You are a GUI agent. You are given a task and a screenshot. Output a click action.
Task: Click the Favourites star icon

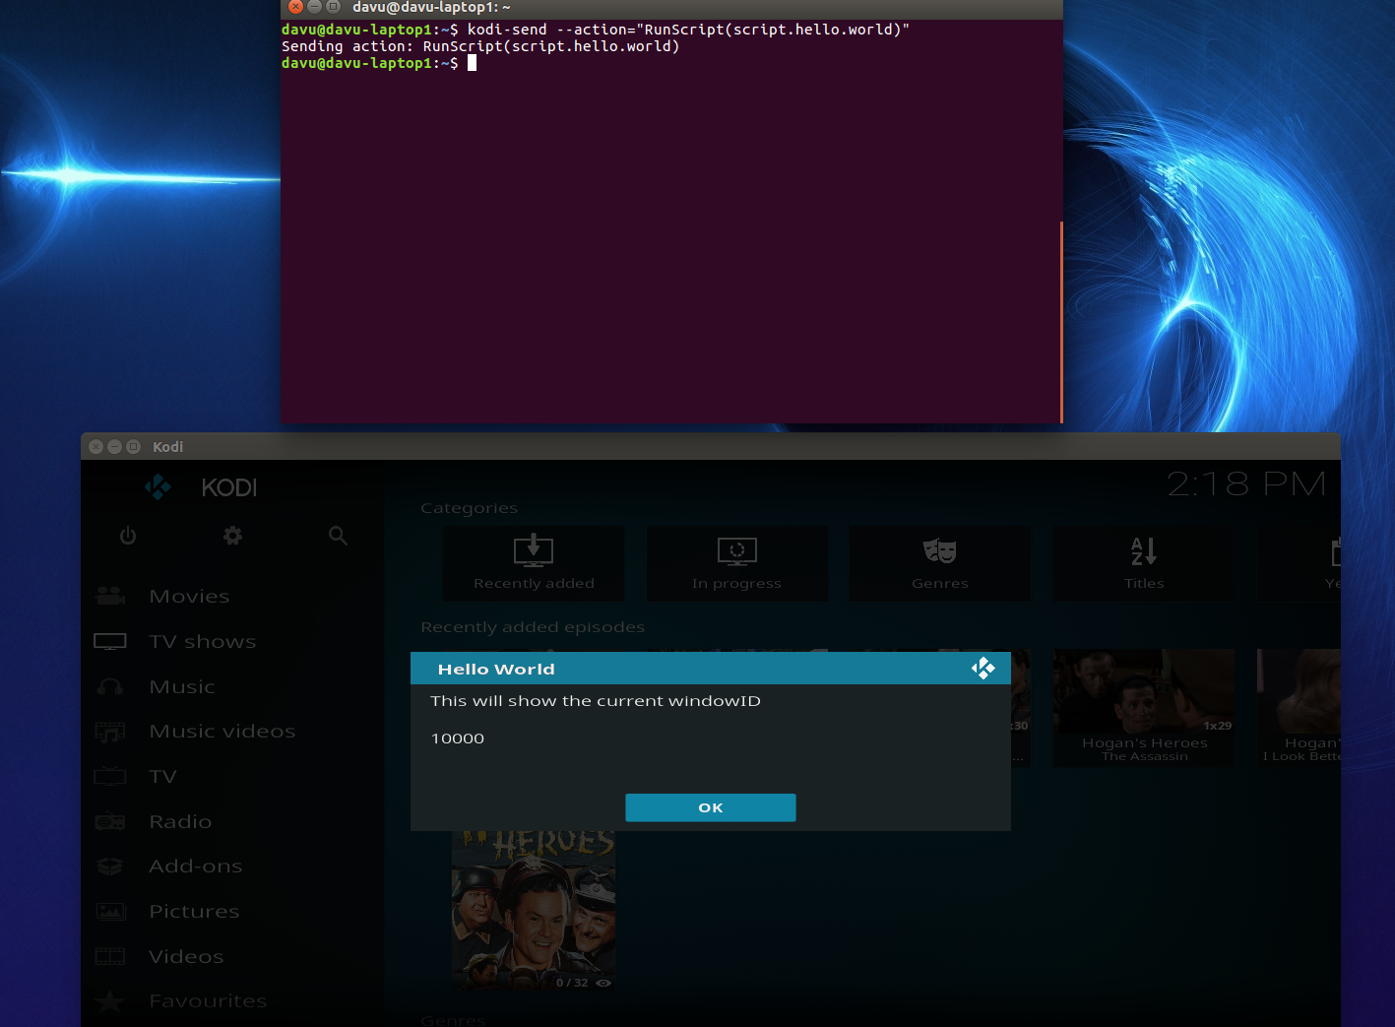pos(110,1001)
